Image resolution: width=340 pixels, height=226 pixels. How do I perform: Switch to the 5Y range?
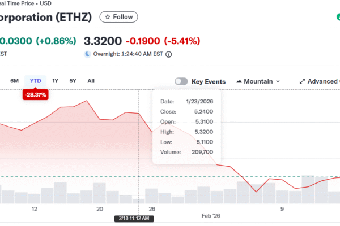click(x=73, y=81)
